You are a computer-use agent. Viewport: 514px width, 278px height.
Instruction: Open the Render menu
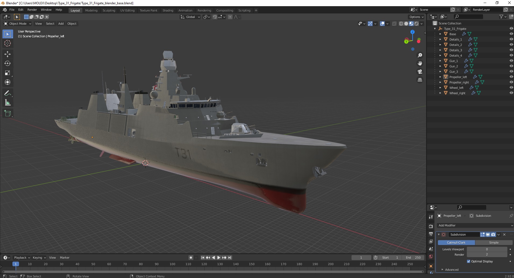(32, 10)
